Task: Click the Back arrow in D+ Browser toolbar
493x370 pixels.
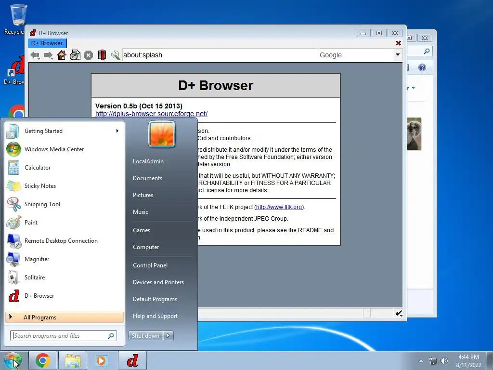Action: tap(35, 55)
